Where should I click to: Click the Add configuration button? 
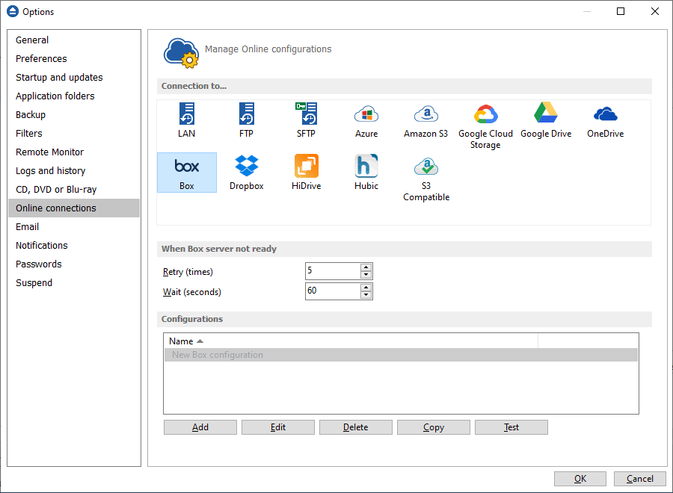(x=200, y=427)
